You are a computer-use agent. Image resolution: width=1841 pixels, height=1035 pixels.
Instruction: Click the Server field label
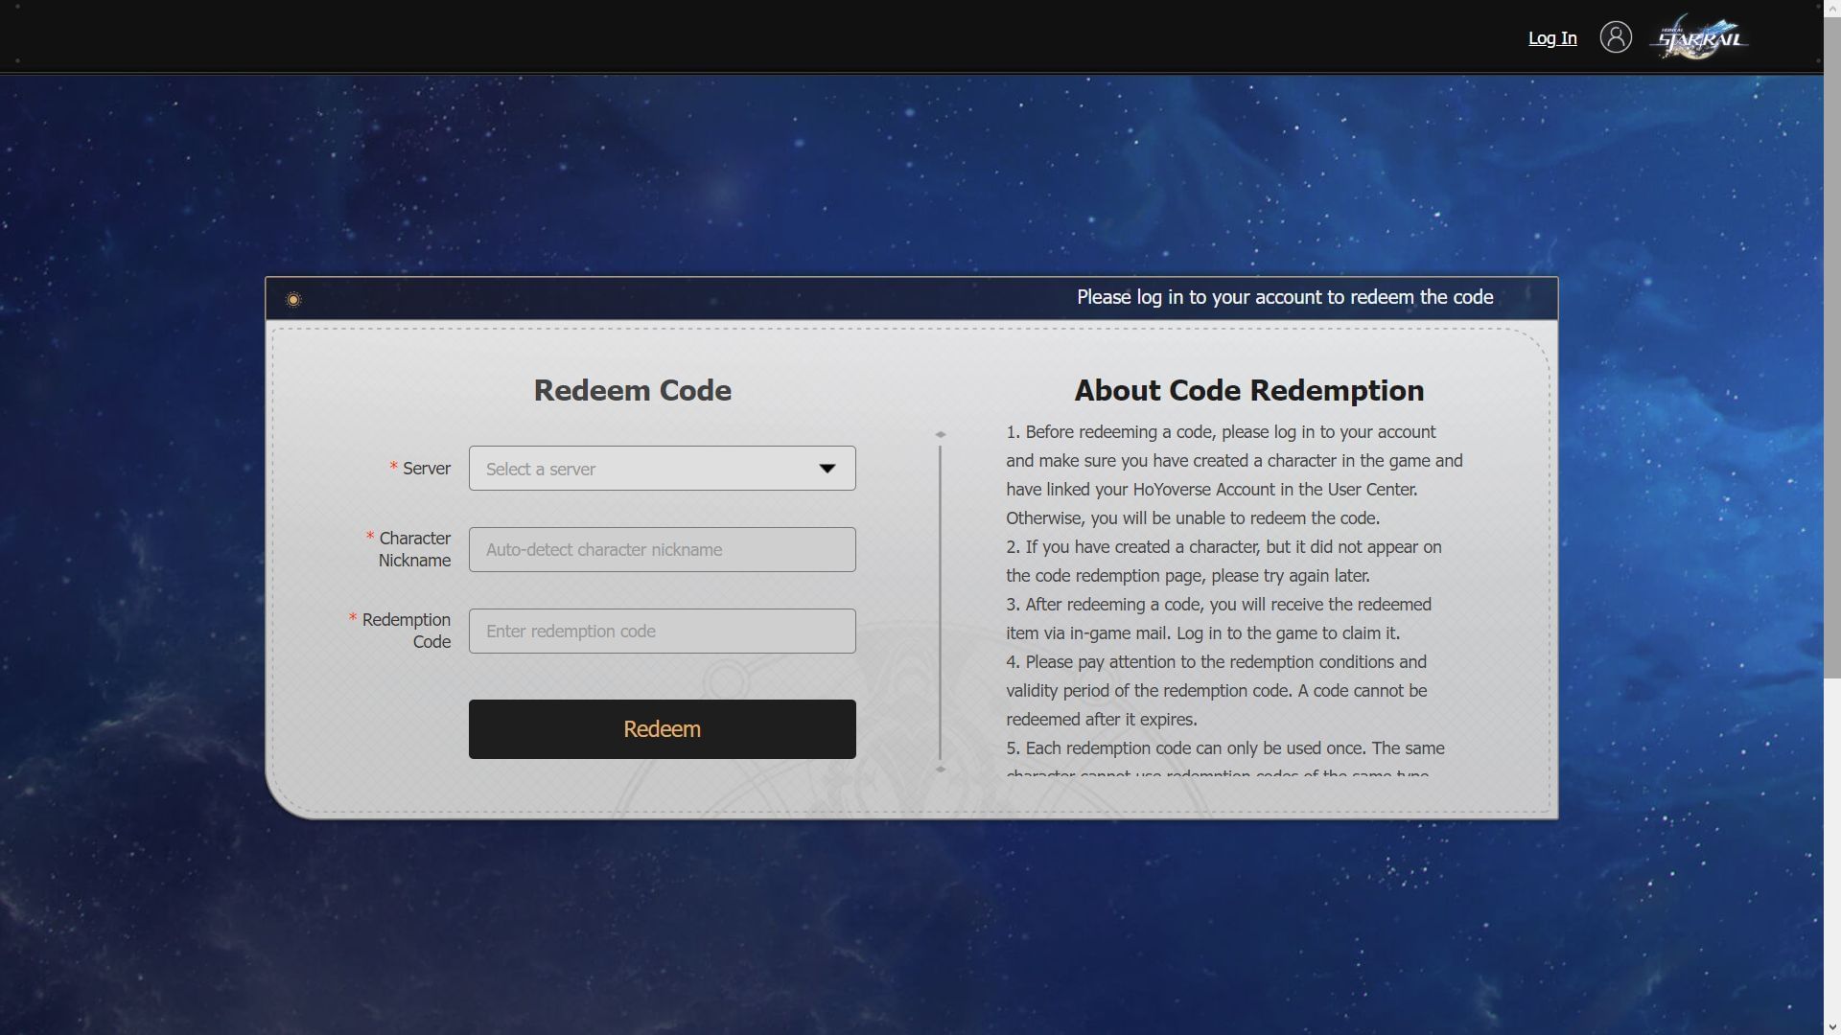point(426,469)
